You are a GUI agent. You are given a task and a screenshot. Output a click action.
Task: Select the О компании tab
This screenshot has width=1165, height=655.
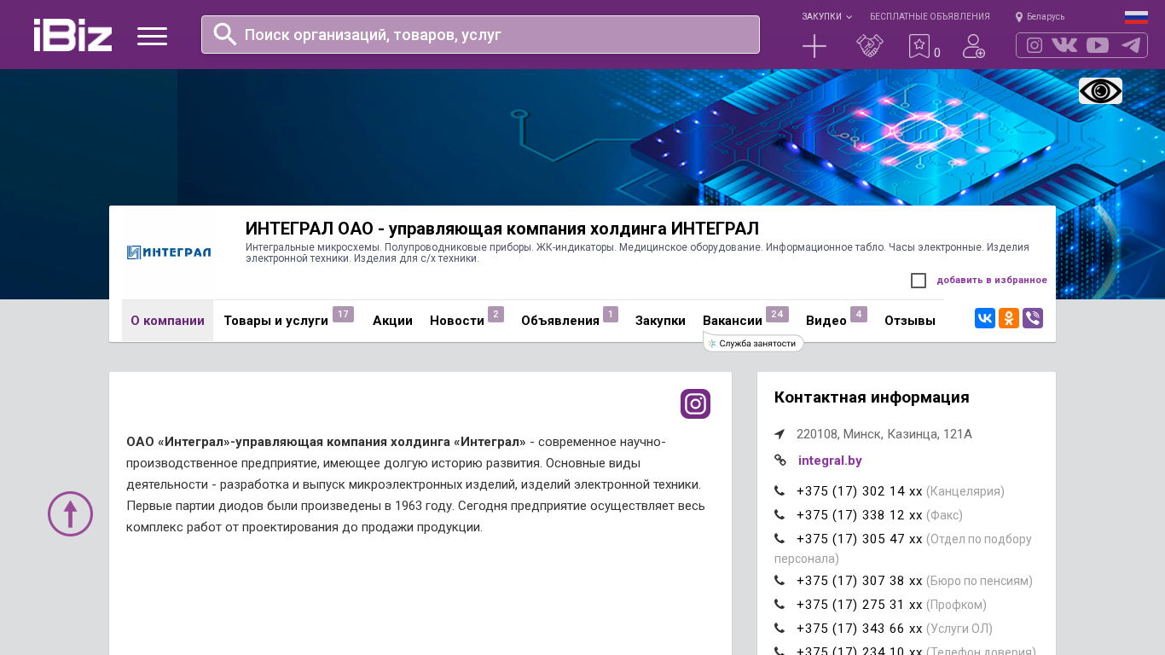[167, 321]
